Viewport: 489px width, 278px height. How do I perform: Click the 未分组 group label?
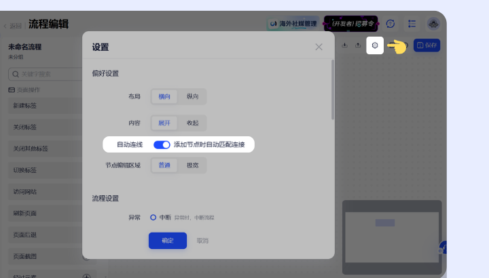click(x=16, y=57)
